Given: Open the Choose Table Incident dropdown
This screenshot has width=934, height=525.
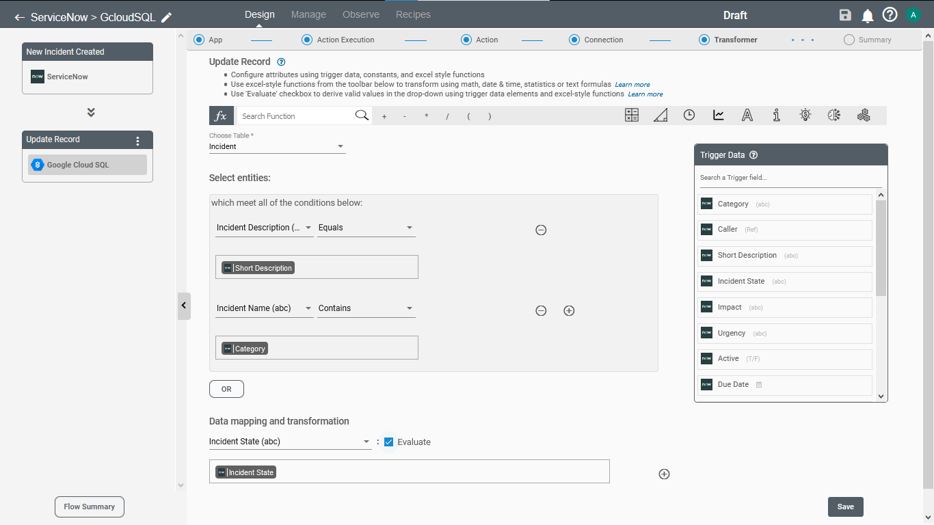Looking at the screenshot, I should pyautogui.click(x=277, y=146).
